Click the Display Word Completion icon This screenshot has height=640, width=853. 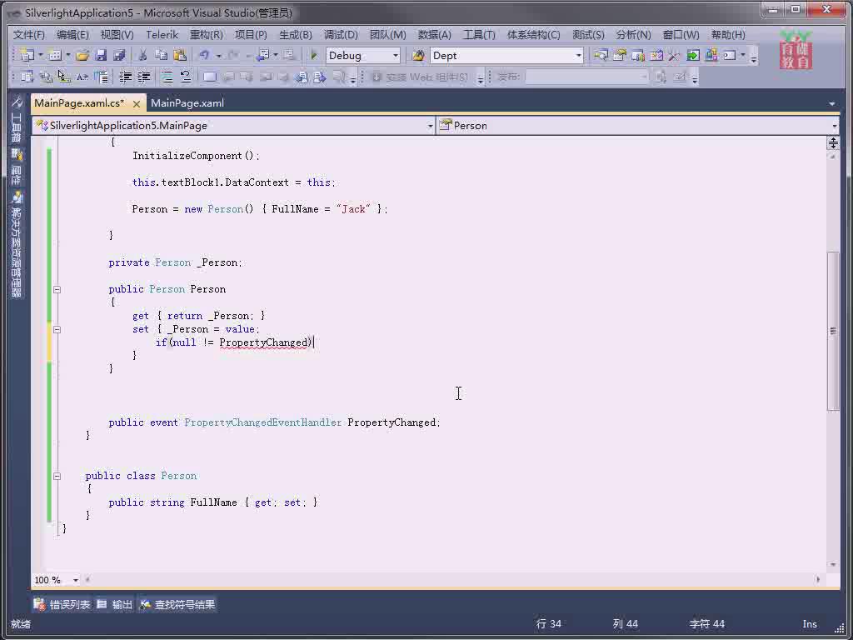click(82, 77)
